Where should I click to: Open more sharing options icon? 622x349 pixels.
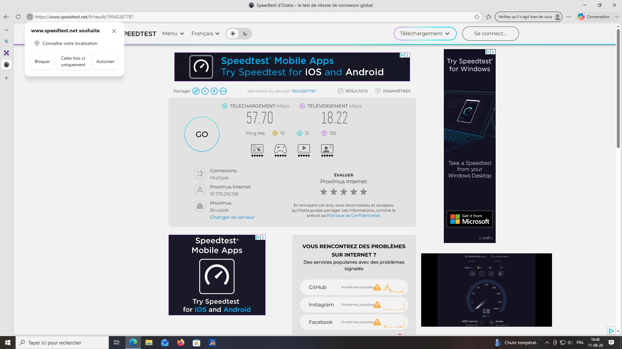coord(223,91)
